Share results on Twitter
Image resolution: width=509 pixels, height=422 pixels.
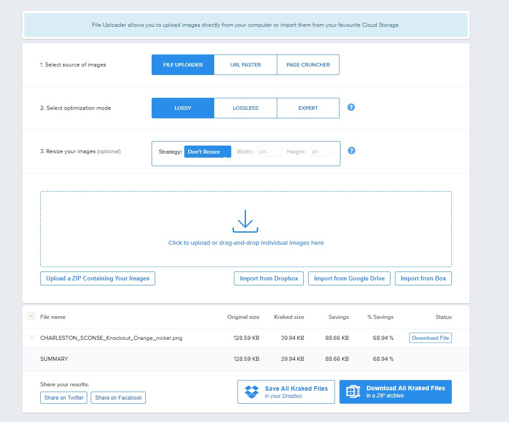[64, 397]
